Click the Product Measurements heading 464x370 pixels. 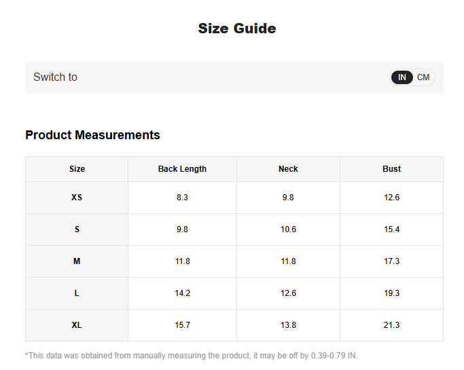tap(92, 135)
